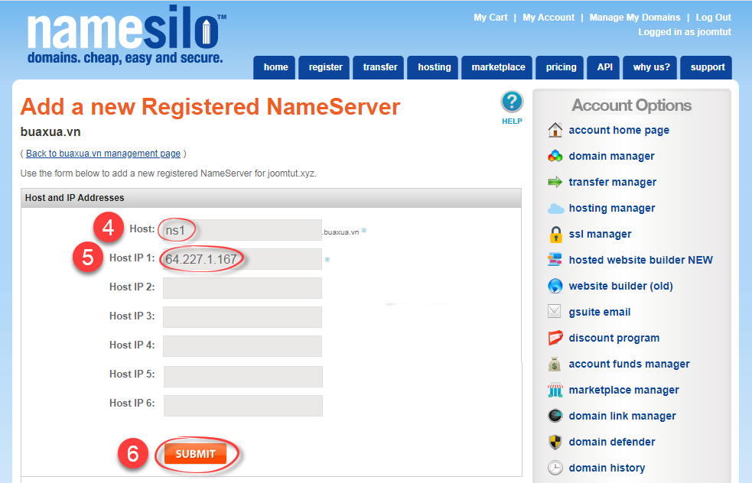Image resolution: width=752 pixels, height=483 pixels.
Task: Click the Log Out link
Action: point(713,18)
